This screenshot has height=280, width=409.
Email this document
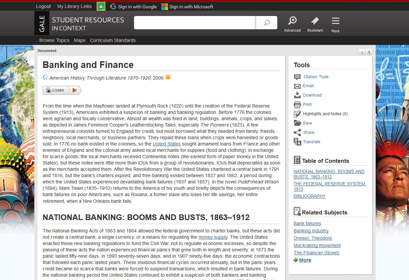click(x=308, y=86)
